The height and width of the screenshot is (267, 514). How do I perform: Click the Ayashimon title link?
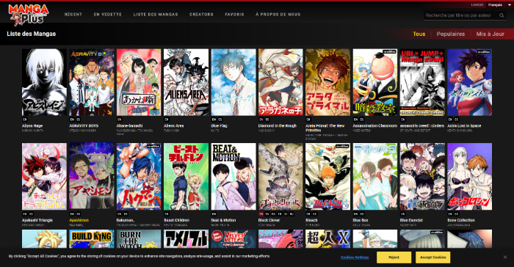tap(79, 221)
